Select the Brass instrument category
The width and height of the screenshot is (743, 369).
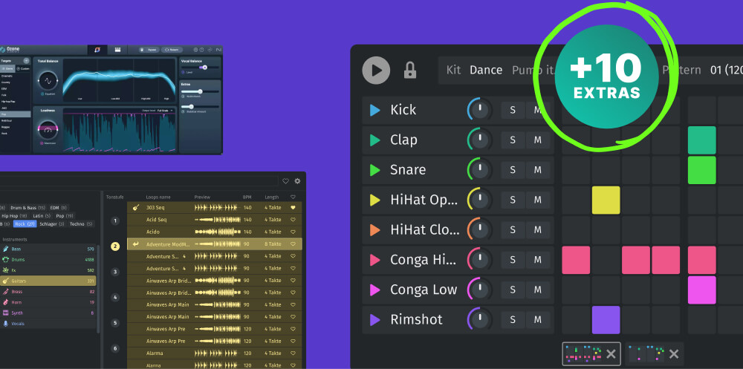48,292
